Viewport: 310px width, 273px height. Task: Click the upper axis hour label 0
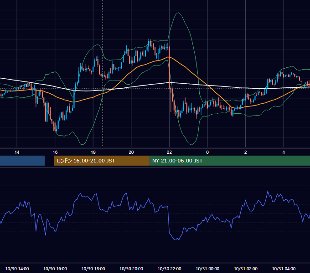tap(207, 152)
